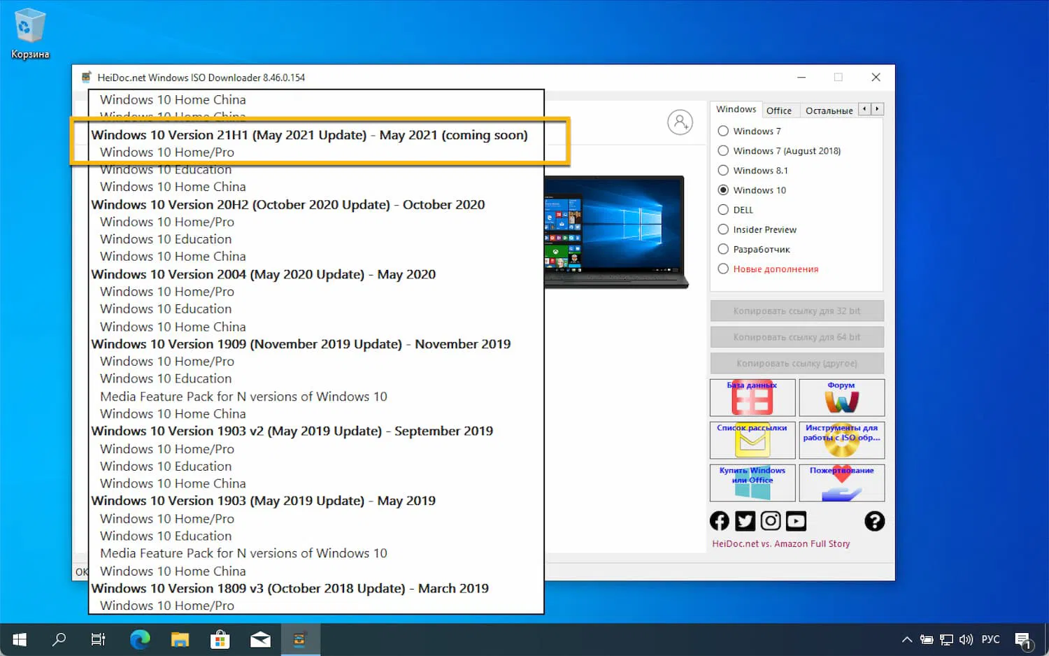This screenshot has height=656, width=1049.
Task: Switch to the Office tab
Action: click(780, 110)
